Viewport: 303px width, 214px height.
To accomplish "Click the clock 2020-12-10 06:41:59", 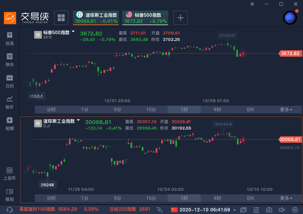I will [205, 210].
